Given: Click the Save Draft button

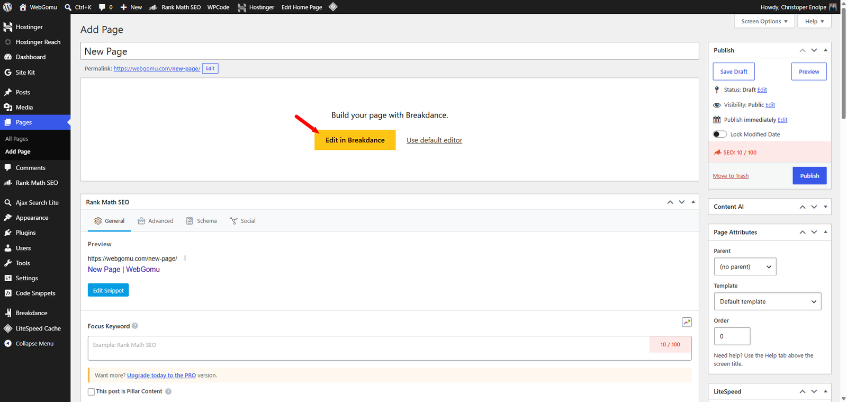Looking at the screenshot, I should 734,72.
